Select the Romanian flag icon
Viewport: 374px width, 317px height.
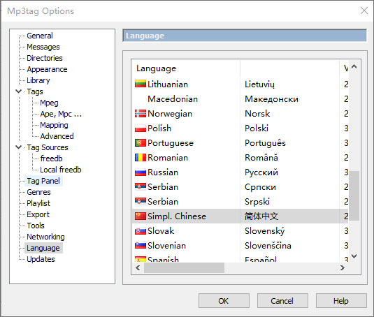[x=141, y=158]
